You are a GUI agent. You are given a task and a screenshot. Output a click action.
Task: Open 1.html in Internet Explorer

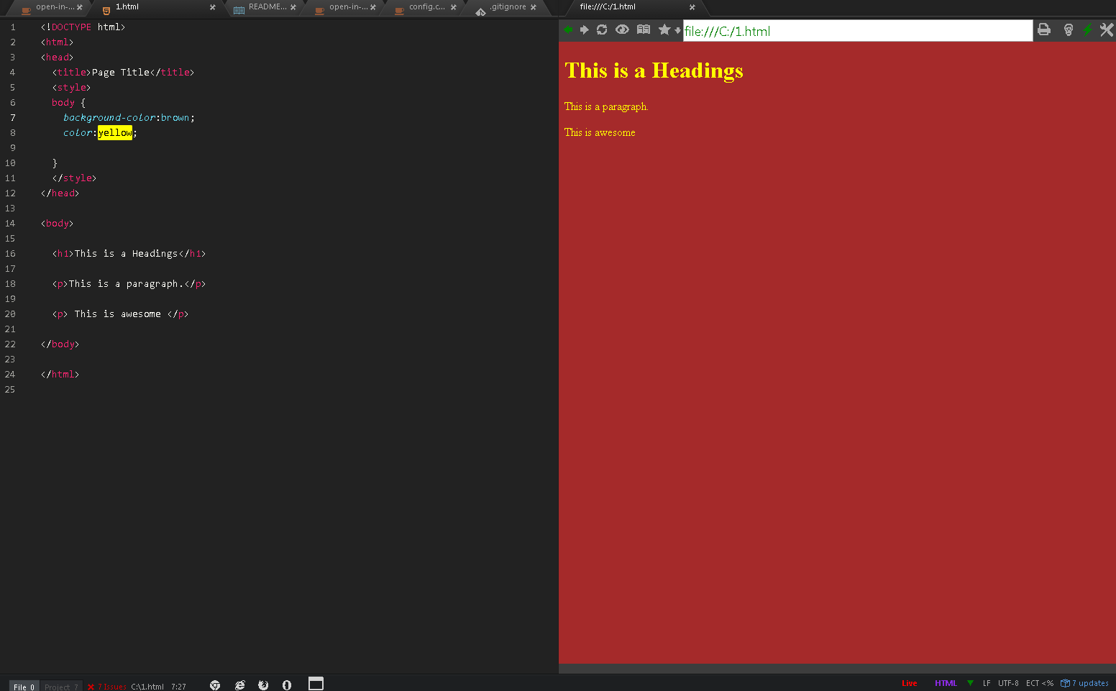pyautogui.click(x=239, y=684)
